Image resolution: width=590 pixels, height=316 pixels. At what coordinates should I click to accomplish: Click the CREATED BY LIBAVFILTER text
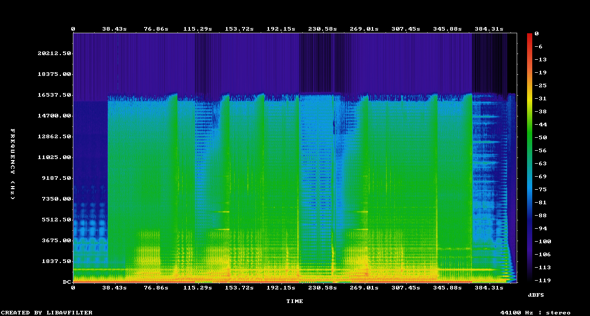pos(47,312)
